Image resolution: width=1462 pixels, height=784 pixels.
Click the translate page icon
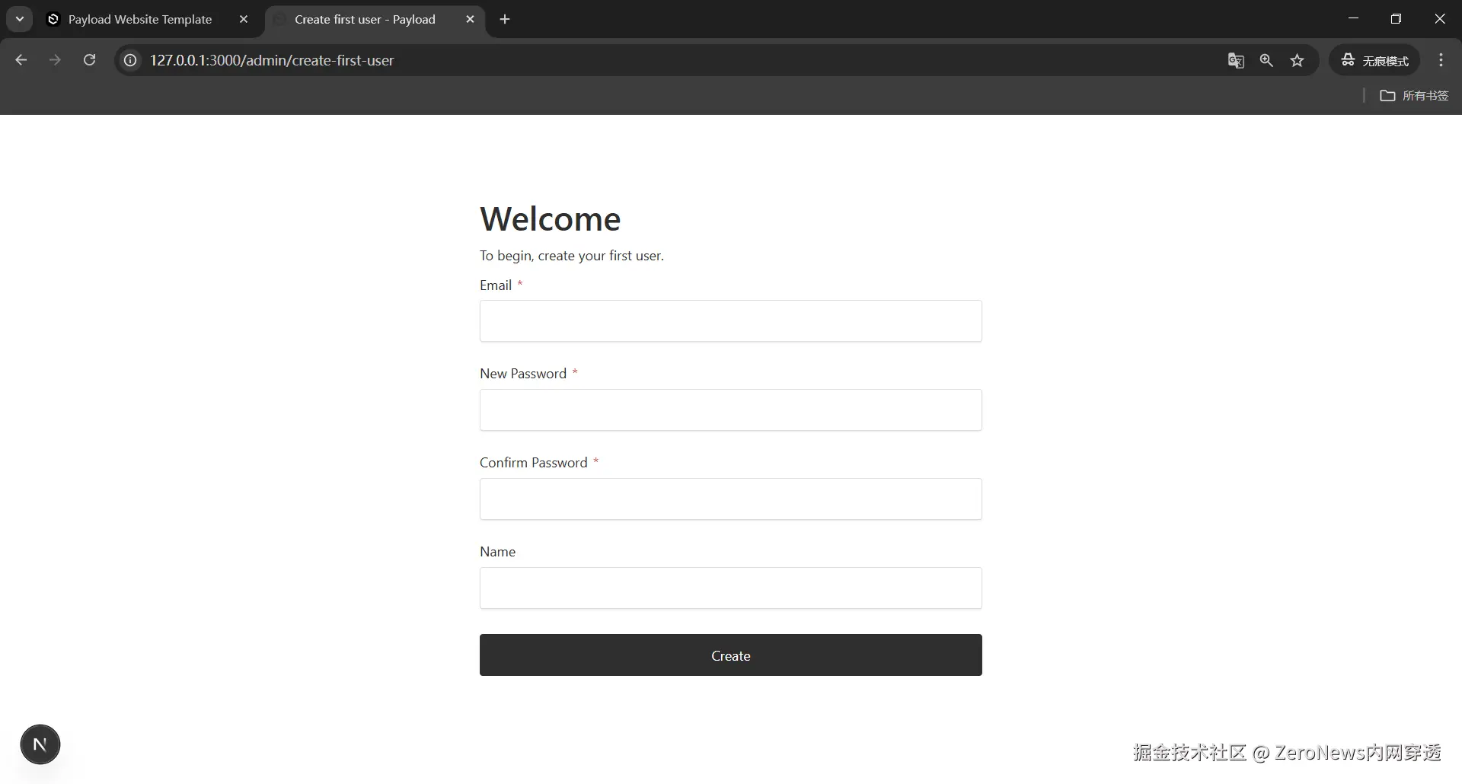[x=1236, y=60]
